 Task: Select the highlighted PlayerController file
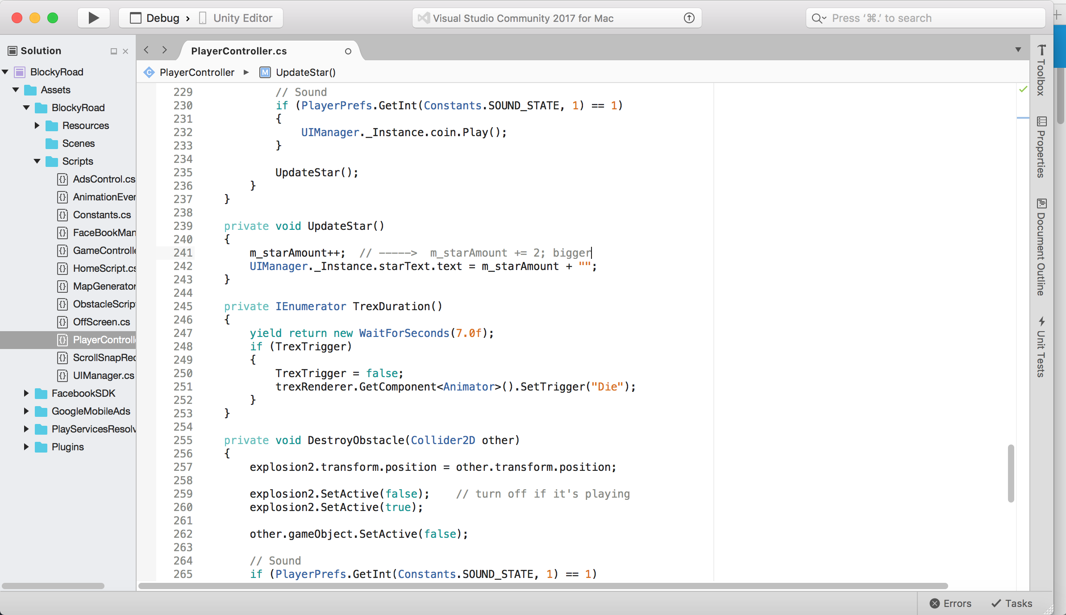coord(68,340)
